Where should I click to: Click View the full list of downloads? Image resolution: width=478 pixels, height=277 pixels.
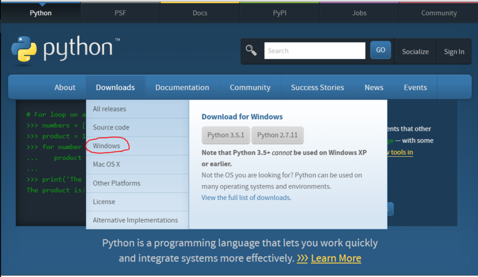coord(246,198)
